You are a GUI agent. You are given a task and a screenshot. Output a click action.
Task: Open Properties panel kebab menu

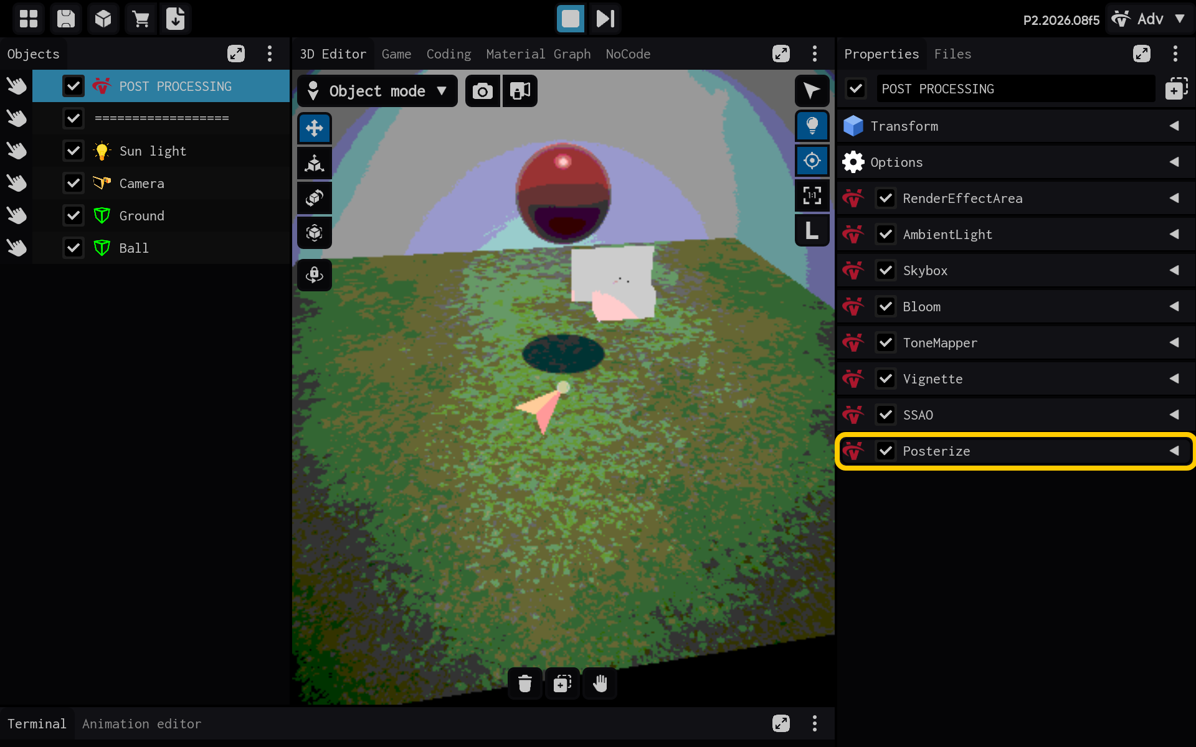[x=1175, y=54]
